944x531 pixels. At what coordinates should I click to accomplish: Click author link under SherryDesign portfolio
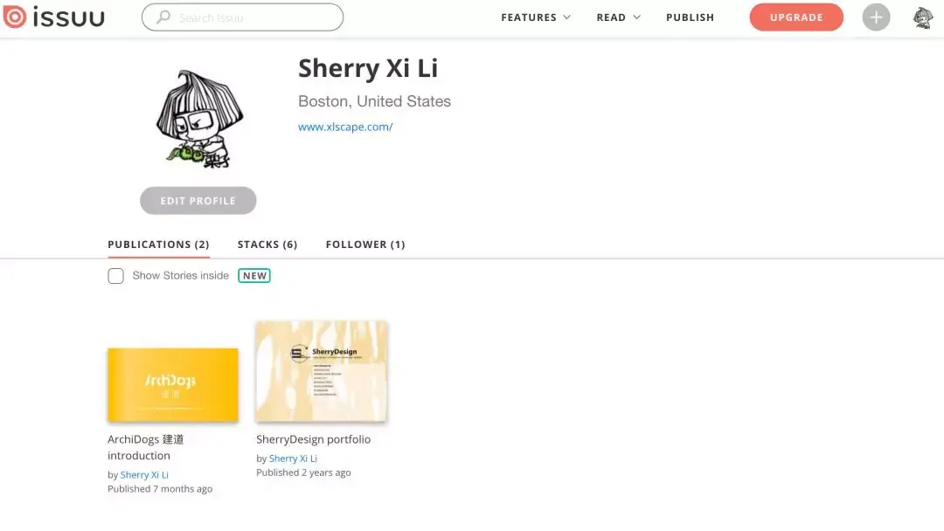coord(293,459)
